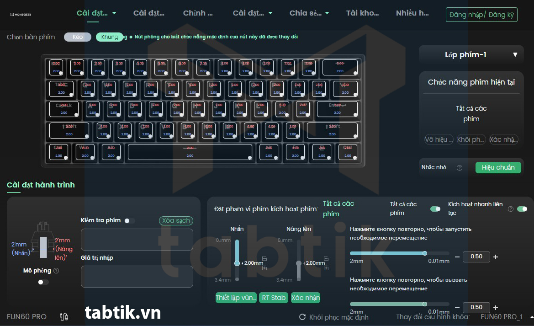Click the restore icon for Khôi phục mặc định
The width and height of the screenshot is (534, 326).
(x=302, y=317)
